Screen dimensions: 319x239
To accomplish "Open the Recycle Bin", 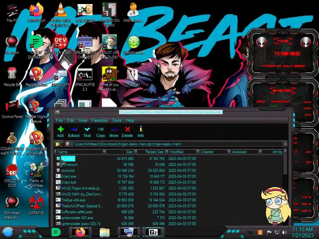I will [x=12, y=77].
